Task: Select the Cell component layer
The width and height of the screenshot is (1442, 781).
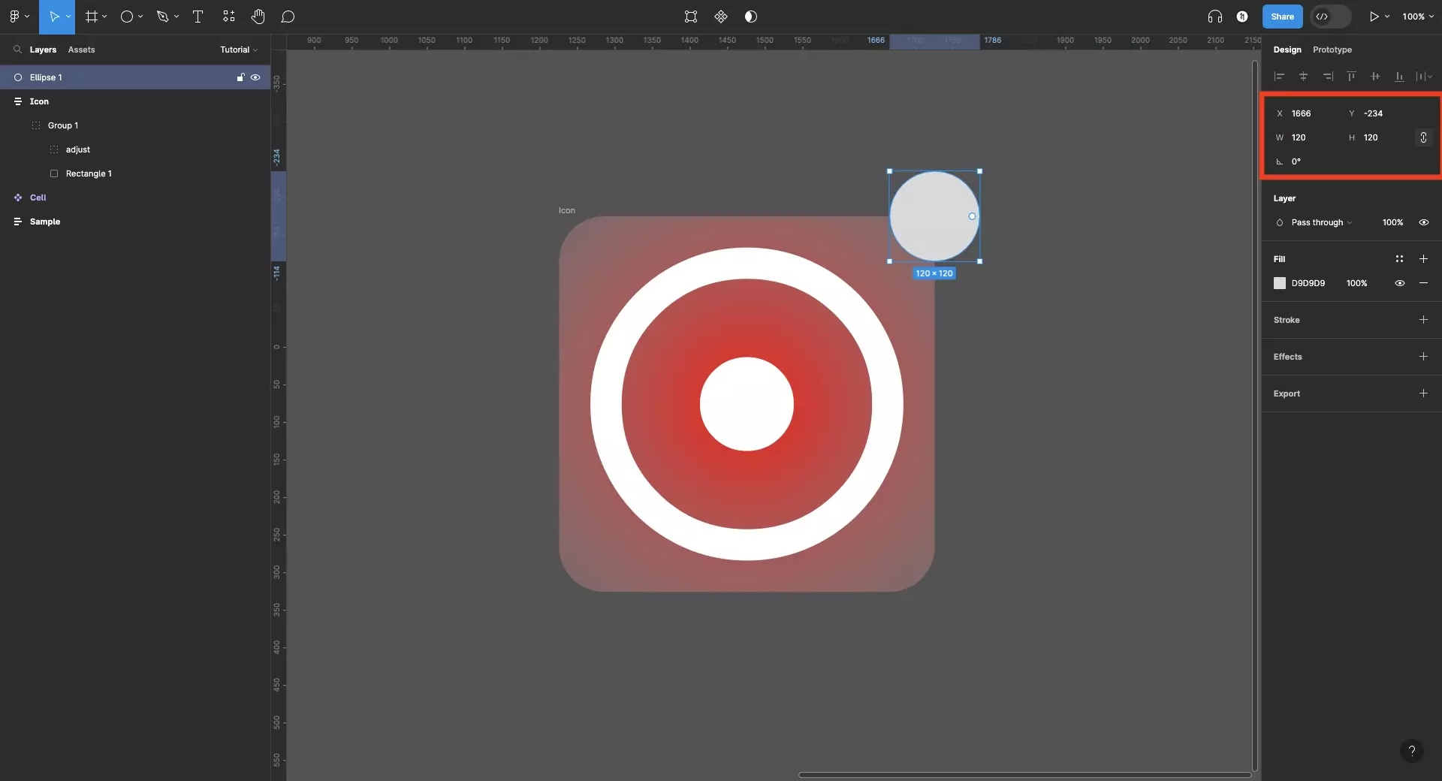Action: tap(135, 198)
